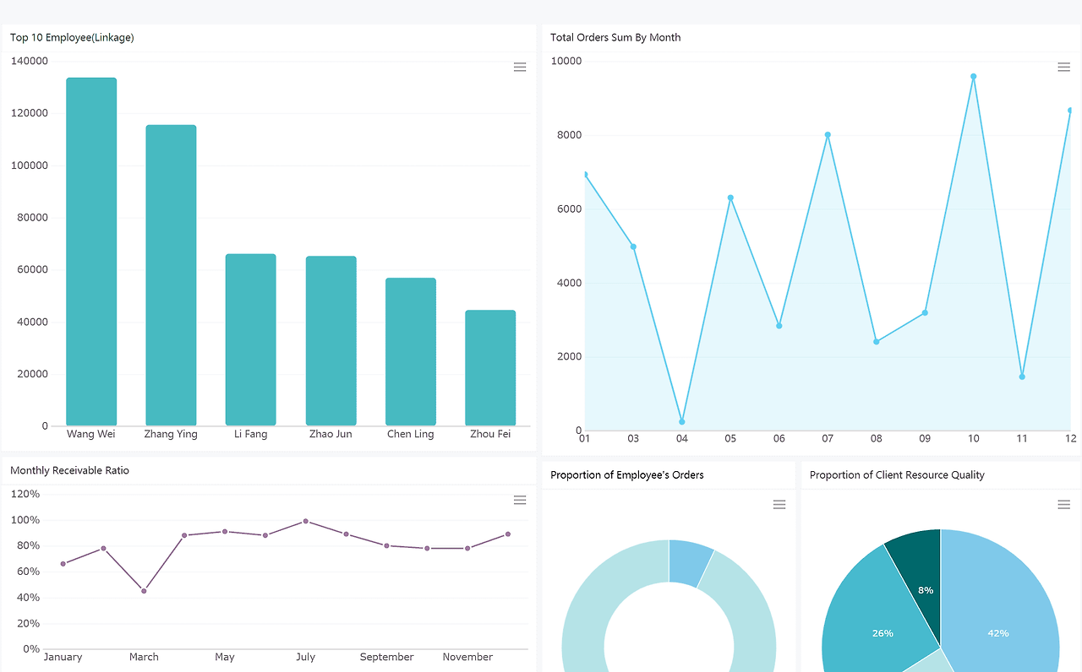Viewport: 1082px width, 672px height.
Task: Click the July peak point on receivable ratio
Action: (305, 522)
